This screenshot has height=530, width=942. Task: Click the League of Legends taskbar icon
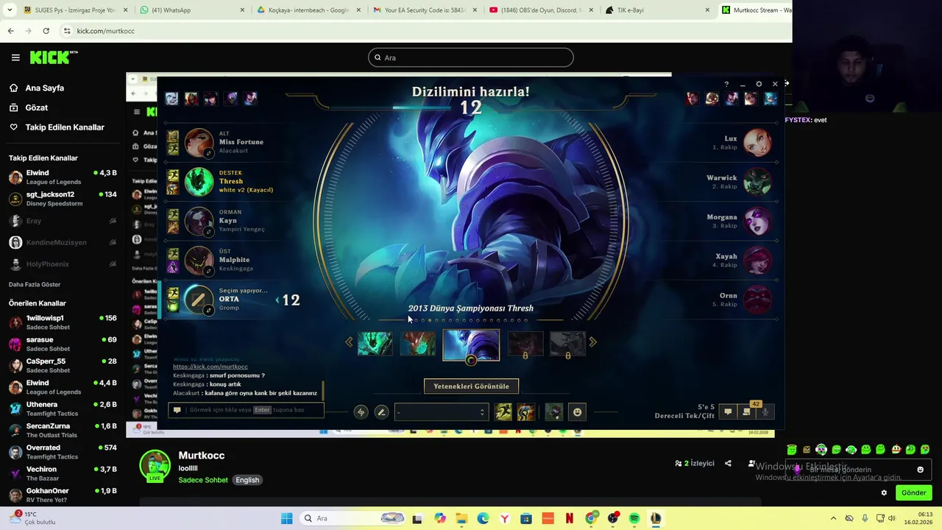pyautogui.click(x=655, y=518)
